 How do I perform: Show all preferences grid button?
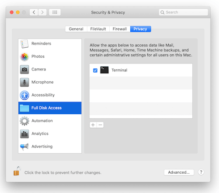(x=55, y=12)
